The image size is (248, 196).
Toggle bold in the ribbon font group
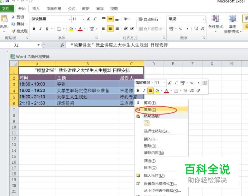pos(34,29)
